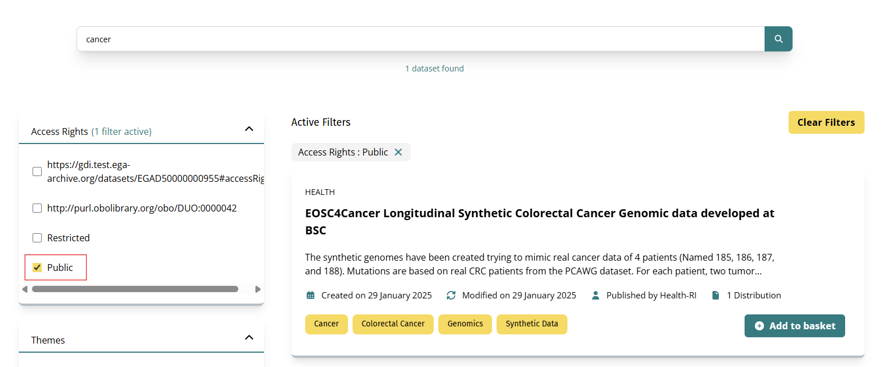
Task: Remove the Access Rights : Public filter chip
Action: click(x=398, y=152)
